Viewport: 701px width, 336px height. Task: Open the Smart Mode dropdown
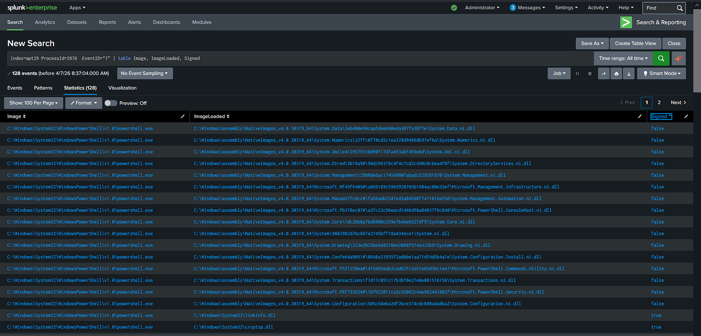click(662, 74)
